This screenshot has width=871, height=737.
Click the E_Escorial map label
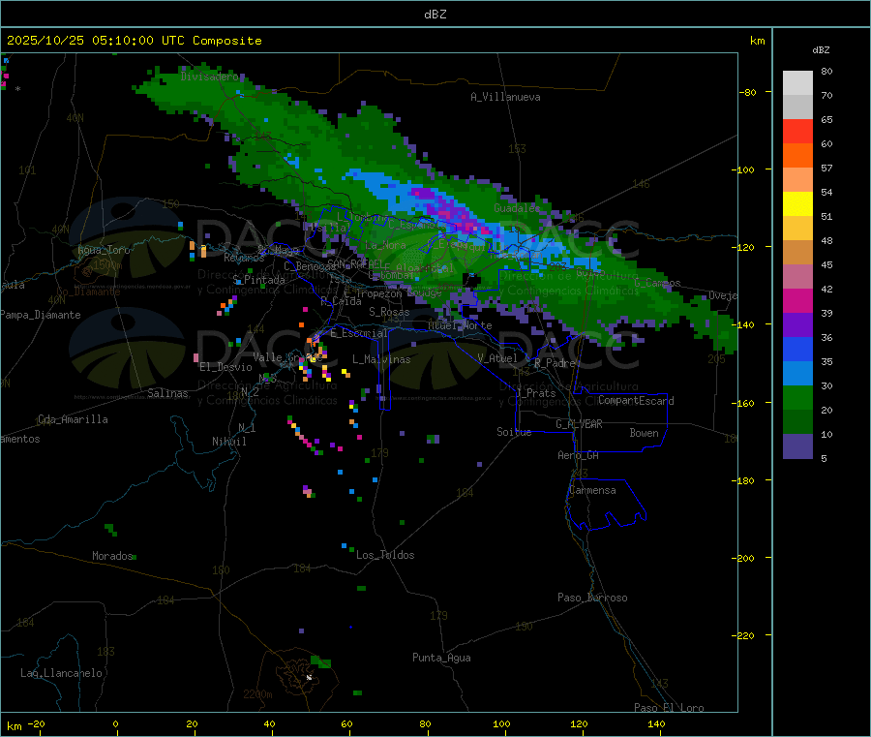click(x=359, y=333)
